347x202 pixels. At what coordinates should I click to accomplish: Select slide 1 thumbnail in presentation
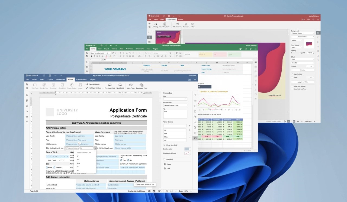168,37
